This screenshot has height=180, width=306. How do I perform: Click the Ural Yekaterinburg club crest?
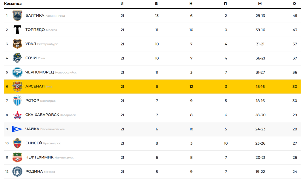(x=17, y=44)
